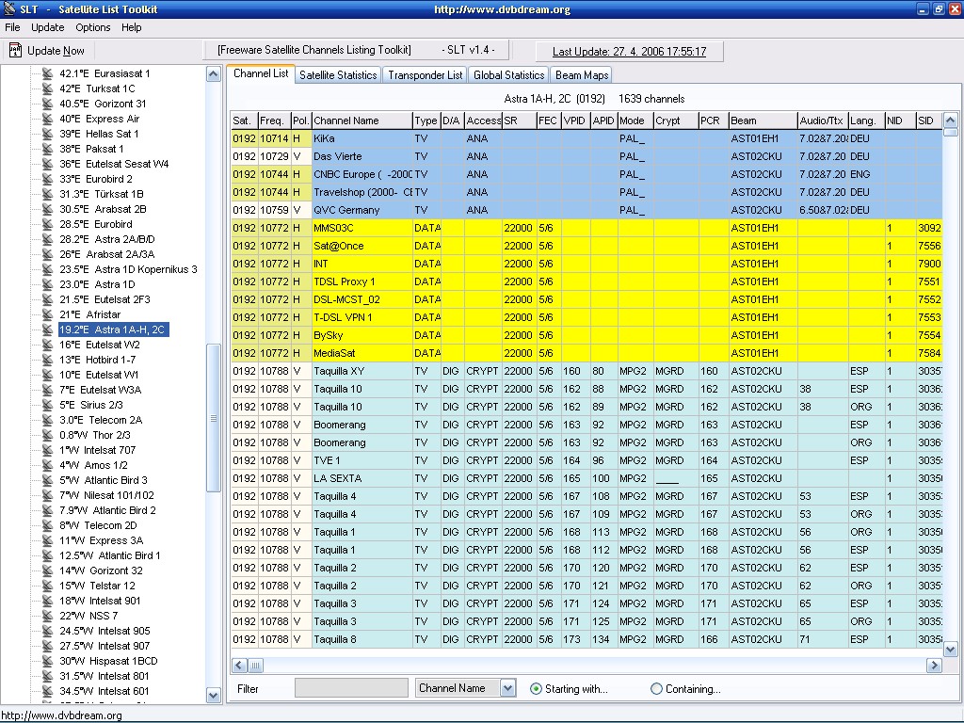Screen dimensions: 964x723
Task: Click satellite icon beside 5°E Sirius 2/3
Action: pos(47,405)
